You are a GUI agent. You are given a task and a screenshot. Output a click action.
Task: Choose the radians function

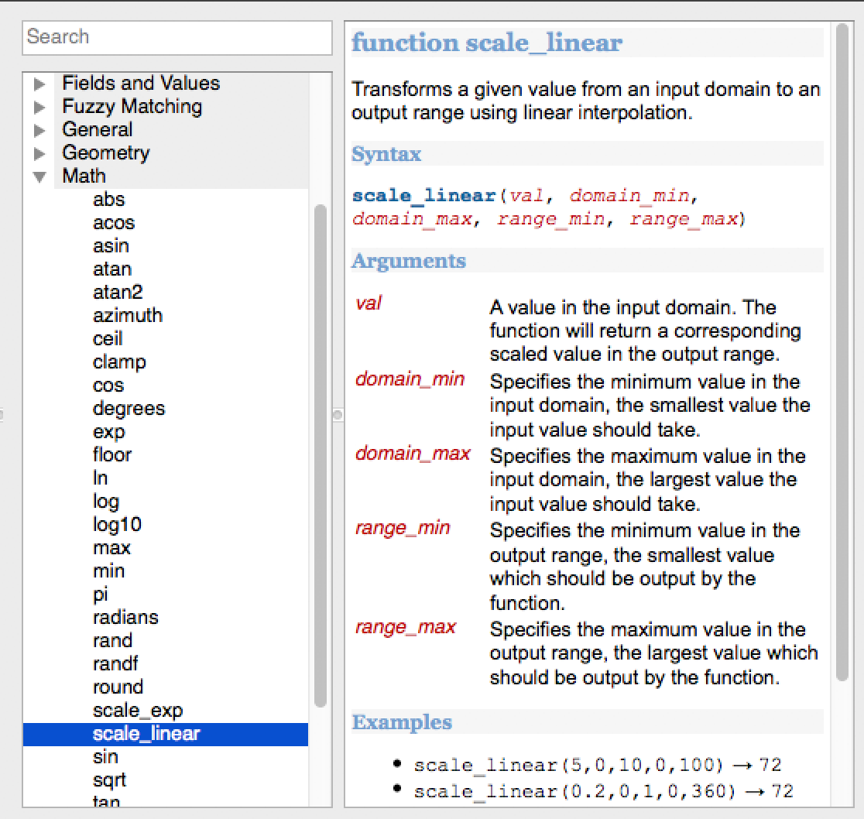(125, 617)
